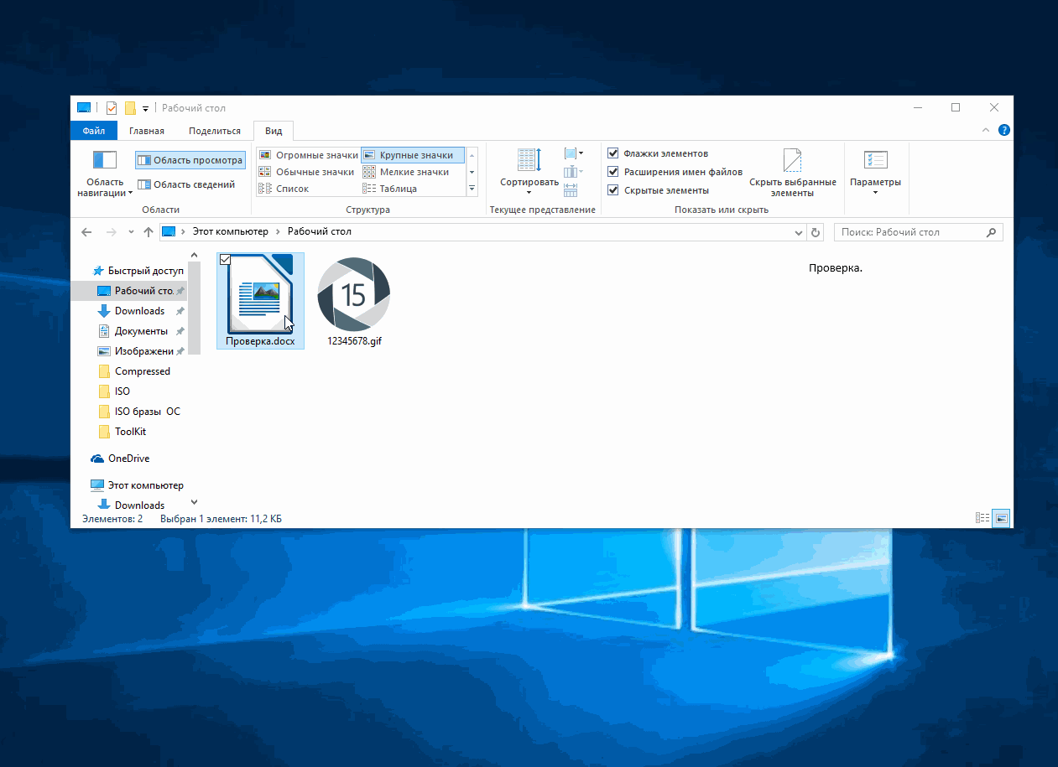The image size is (1058, 767).
Task: Open the Compressed folder
Action: [134, 371]
